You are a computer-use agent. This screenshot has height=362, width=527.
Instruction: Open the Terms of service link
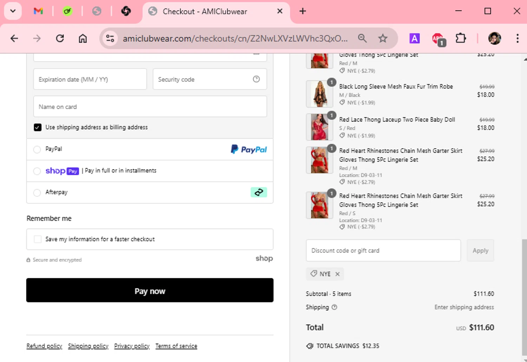(176, 346)
